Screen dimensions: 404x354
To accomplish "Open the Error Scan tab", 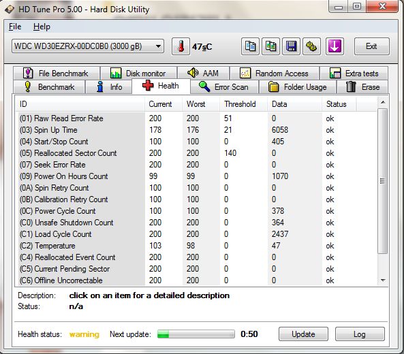I will tap(224, 87).
